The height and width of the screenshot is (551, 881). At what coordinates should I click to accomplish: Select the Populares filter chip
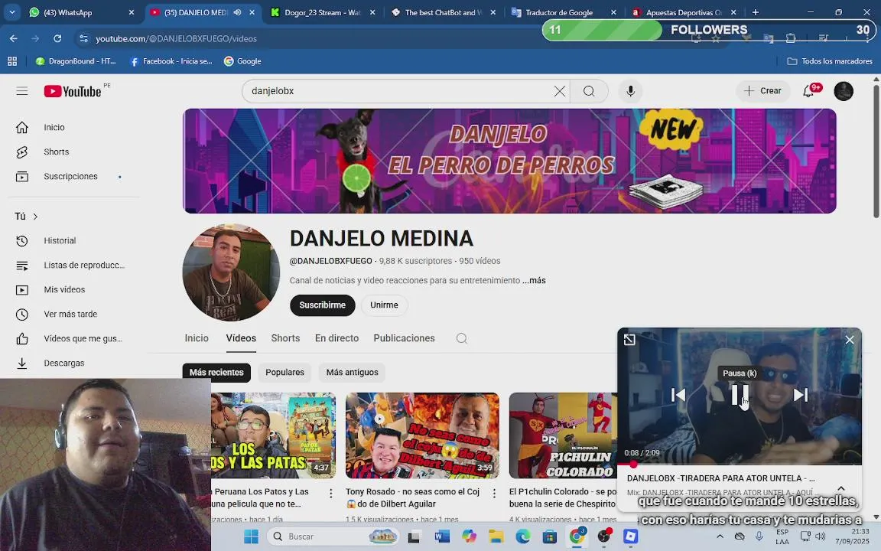pyautogui.click(x=284, y=372)
